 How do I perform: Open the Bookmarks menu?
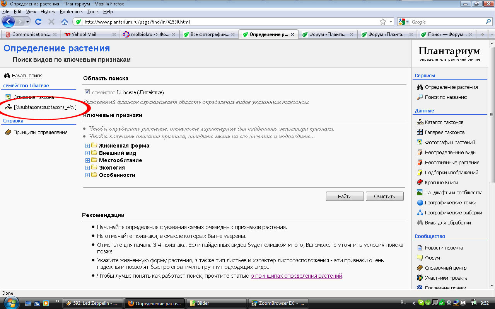[71, 12]
